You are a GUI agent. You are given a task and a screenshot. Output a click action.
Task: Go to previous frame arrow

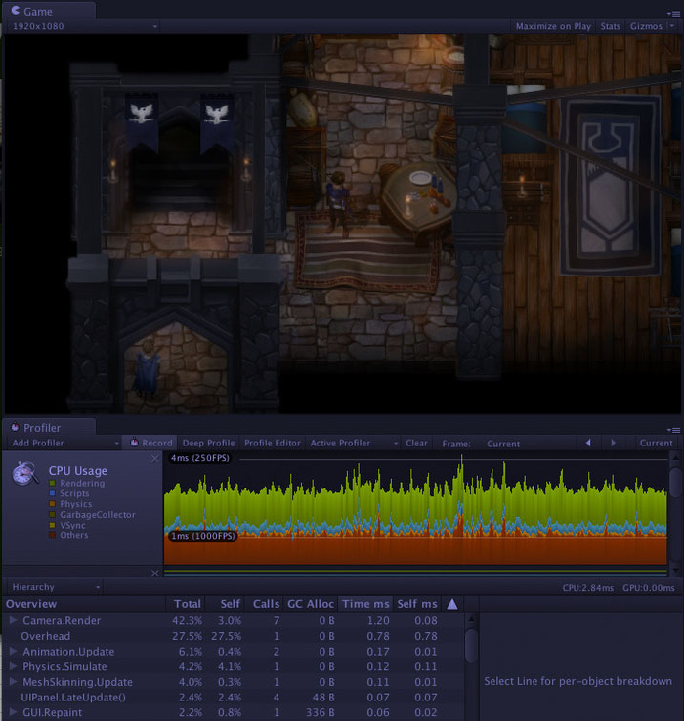tap(588, 443)
